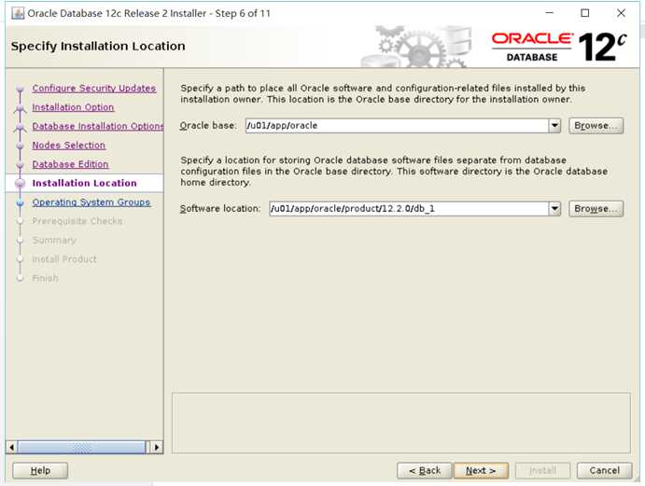The width and height of the screenshot is (645, 486).
Task: Click the Back button
Action: 424,470
